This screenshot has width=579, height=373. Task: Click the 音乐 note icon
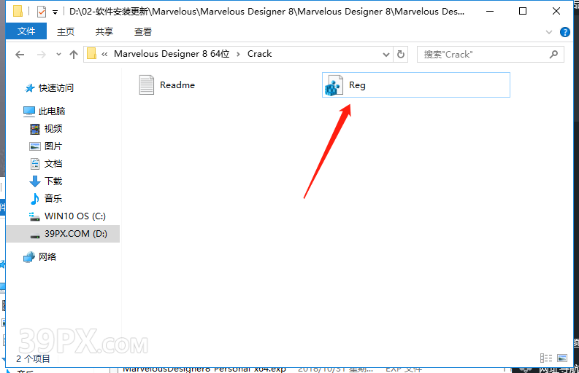coord(35,199)
